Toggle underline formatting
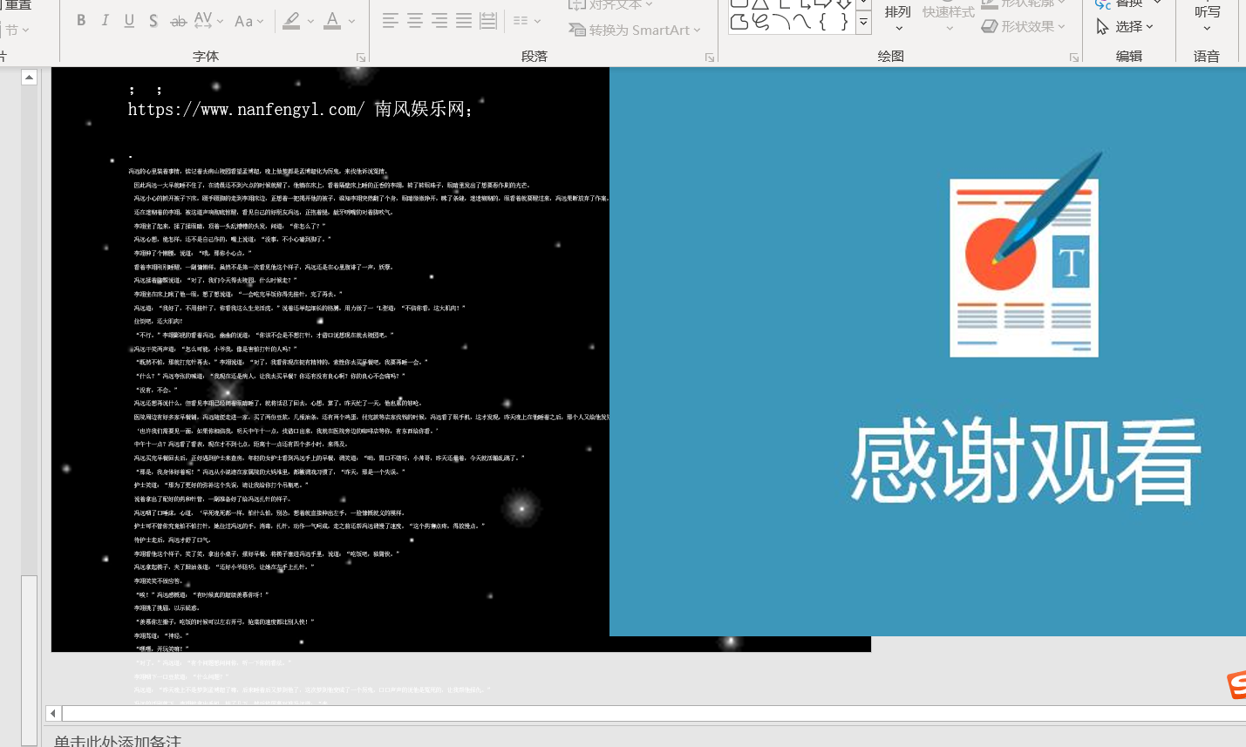The image size is (1246, 747). click(x=129, y=20)
